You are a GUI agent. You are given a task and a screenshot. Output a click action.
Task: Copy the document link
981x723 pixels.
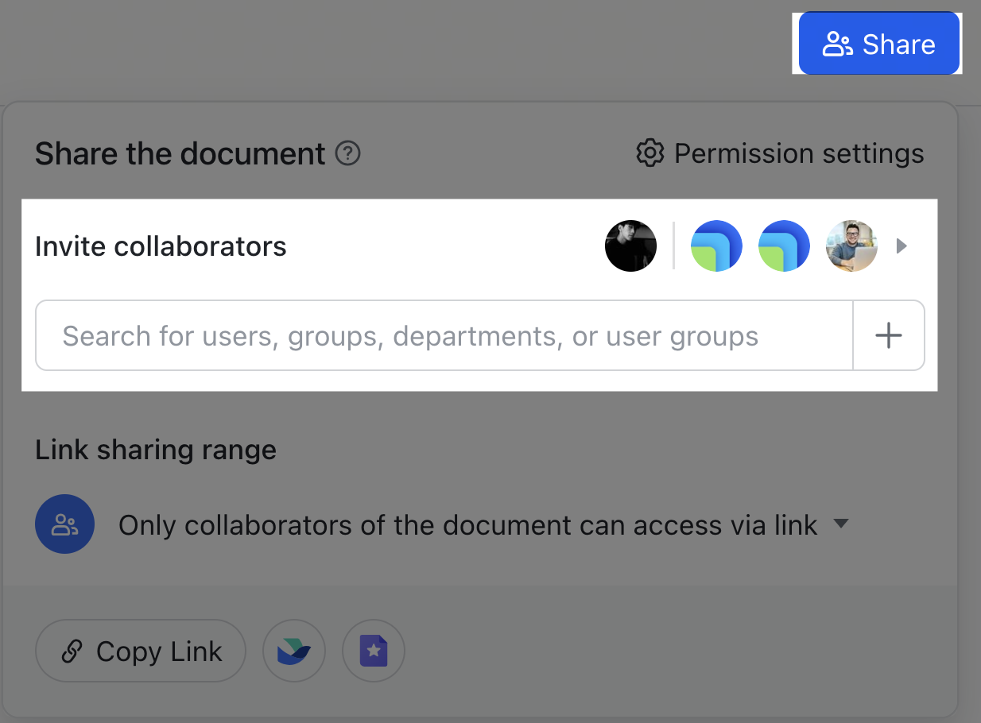coord(140,651)
